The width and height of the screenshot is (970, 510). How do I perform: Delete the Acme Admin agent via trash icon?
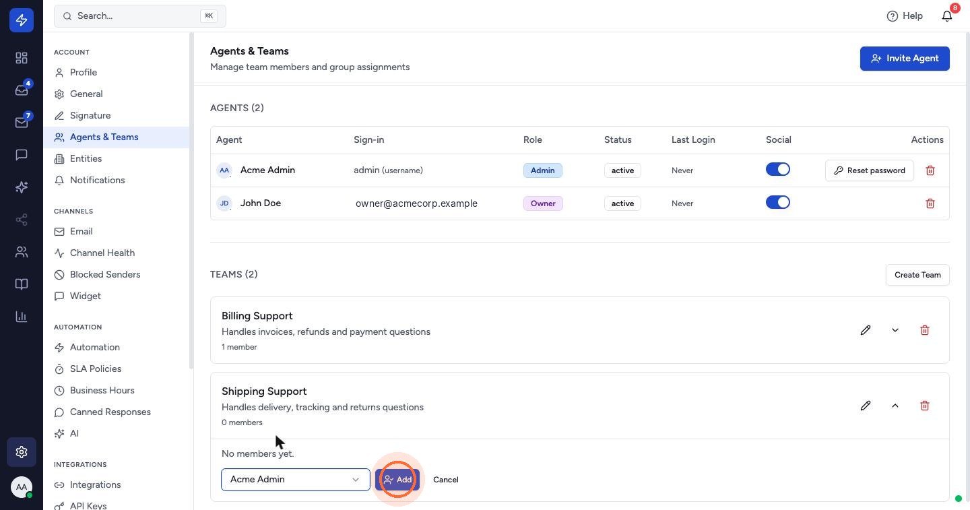pyautogui.click(x=930, y=170)
